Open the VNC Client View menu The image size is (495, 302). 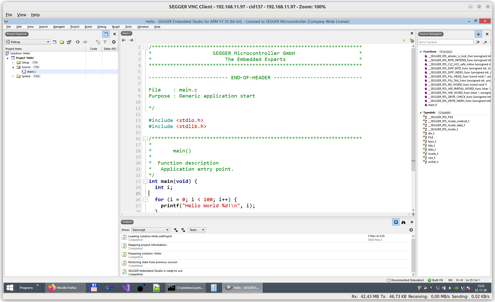click(x=21, y=15)
